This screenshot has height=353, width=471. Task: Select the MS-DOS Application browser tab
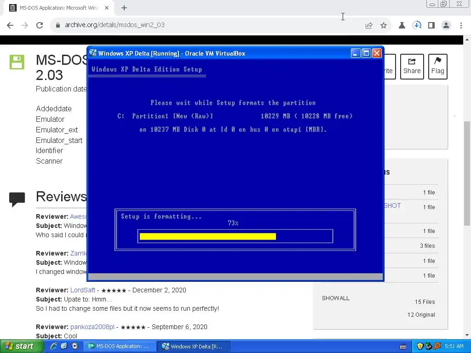point(58,8)
